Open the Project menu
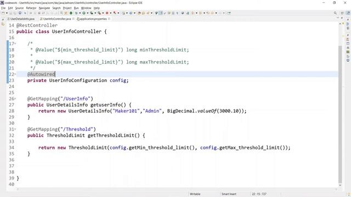 (x=67, y=8)
